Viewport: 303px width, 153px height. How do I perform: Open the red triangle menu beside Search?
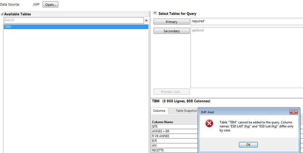tap(146, 21)
